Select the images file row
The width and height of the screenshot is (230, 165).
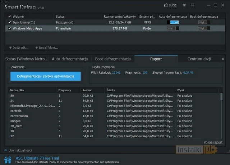coord(114,121)
